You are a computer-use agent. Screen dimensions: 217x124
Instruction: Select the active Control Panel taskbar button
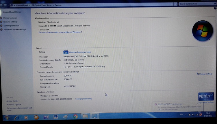95,116
